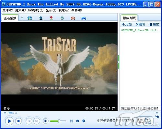Image resolution: width=162 pixels, height=129 pixels.
Task: Click the blue gamepad icon
Action: [x=84, y=18]
